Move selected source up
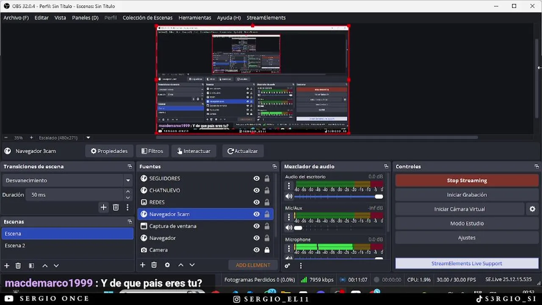This screenshot has width=542, height=305. (181, 265)
